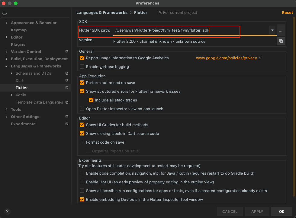Copy Flutter version info with copy icon
This screenshot has width=296, height=218.
[x=281, y=41]
